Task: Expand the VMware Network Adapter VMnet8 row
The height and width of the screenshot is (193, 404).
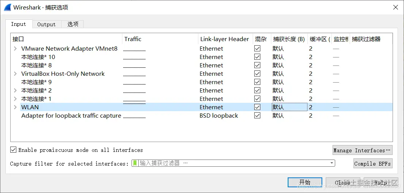Action: pos(16,48)
